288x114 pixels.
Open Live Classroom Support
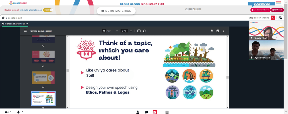pos(260,10)
